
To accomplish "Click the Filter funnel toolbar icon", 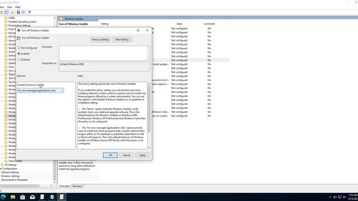I will [x=29, y=12].
